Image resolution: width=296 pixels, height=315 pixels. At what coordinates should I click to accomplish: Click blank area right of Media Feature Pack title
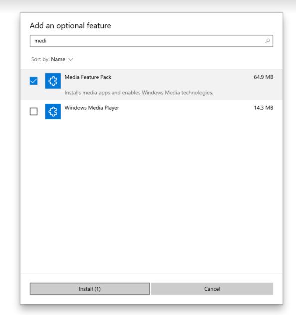(182, 77)
